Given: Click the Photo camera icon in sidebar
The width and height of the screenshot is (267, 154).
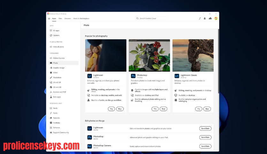Looking at the screenshot, I should pyautogui.click(x=51, y=63).
